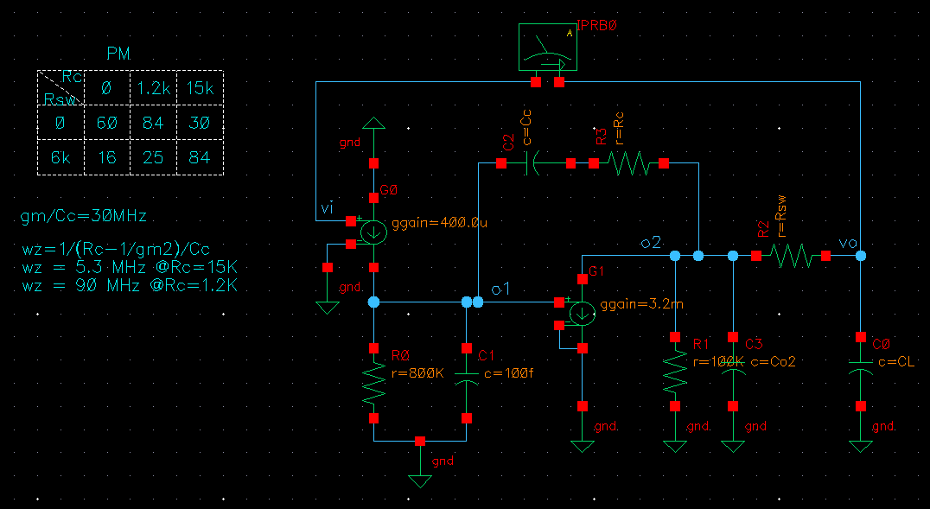The height and width of the screenshot is (509, 930).
Task: Select the 15k column header cell
Action: [x=200, y=88]
